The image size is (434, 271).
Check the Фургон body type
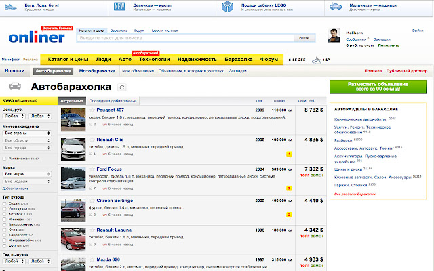(x=4, y=245)
